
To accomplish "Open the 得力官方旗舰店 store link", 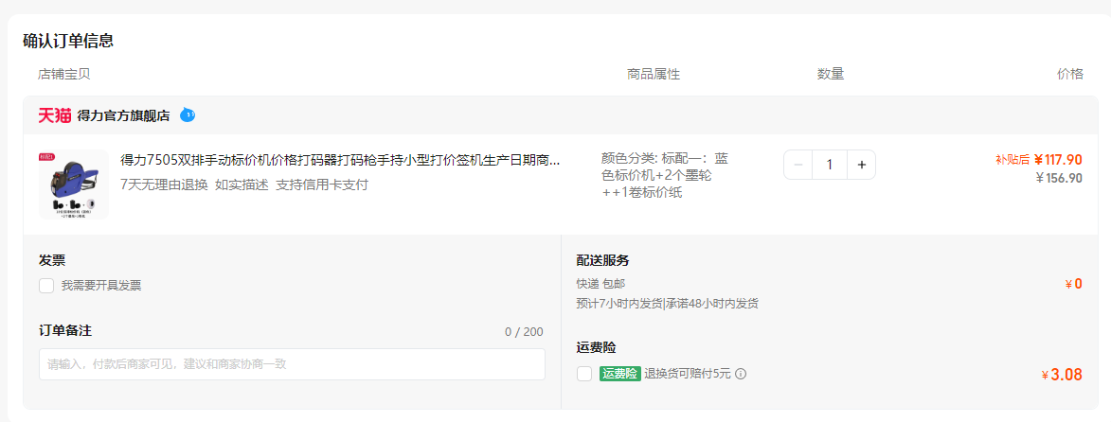I will 123,116.
